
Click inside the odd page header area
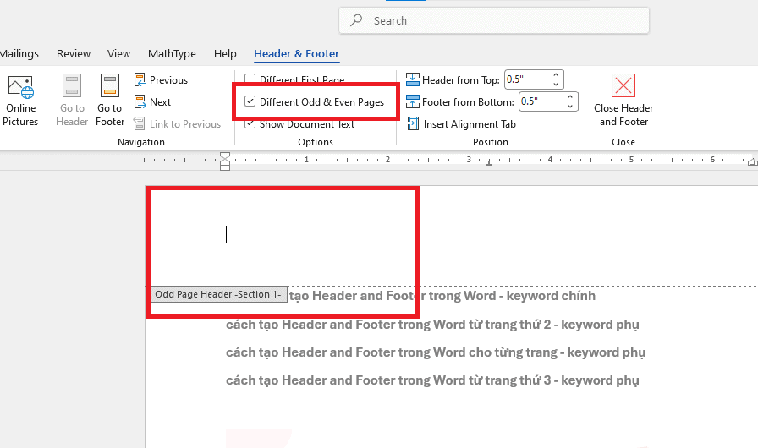(x=452, y=235)
